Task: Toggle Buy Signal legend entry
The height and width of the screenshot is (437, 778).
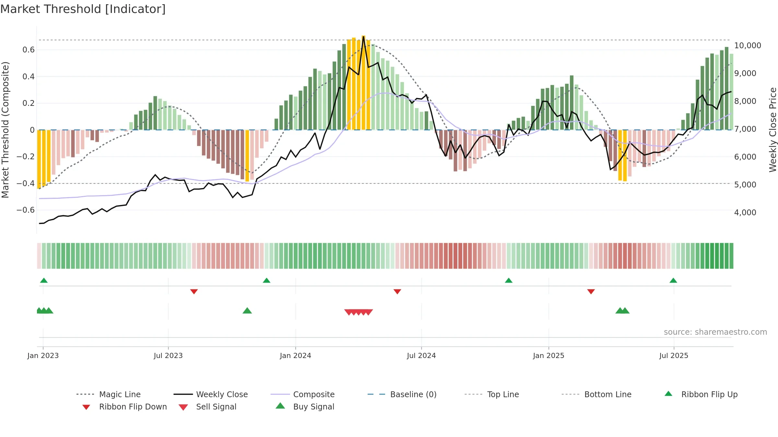Action: (305, 407)
